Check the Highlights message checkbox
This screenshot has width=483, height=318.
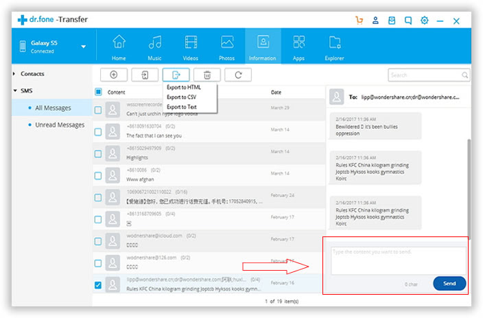[98, 154]
